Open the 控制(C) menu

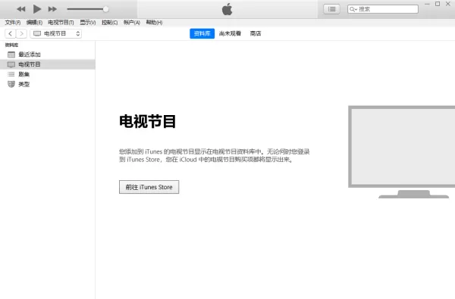coord(110,22)
